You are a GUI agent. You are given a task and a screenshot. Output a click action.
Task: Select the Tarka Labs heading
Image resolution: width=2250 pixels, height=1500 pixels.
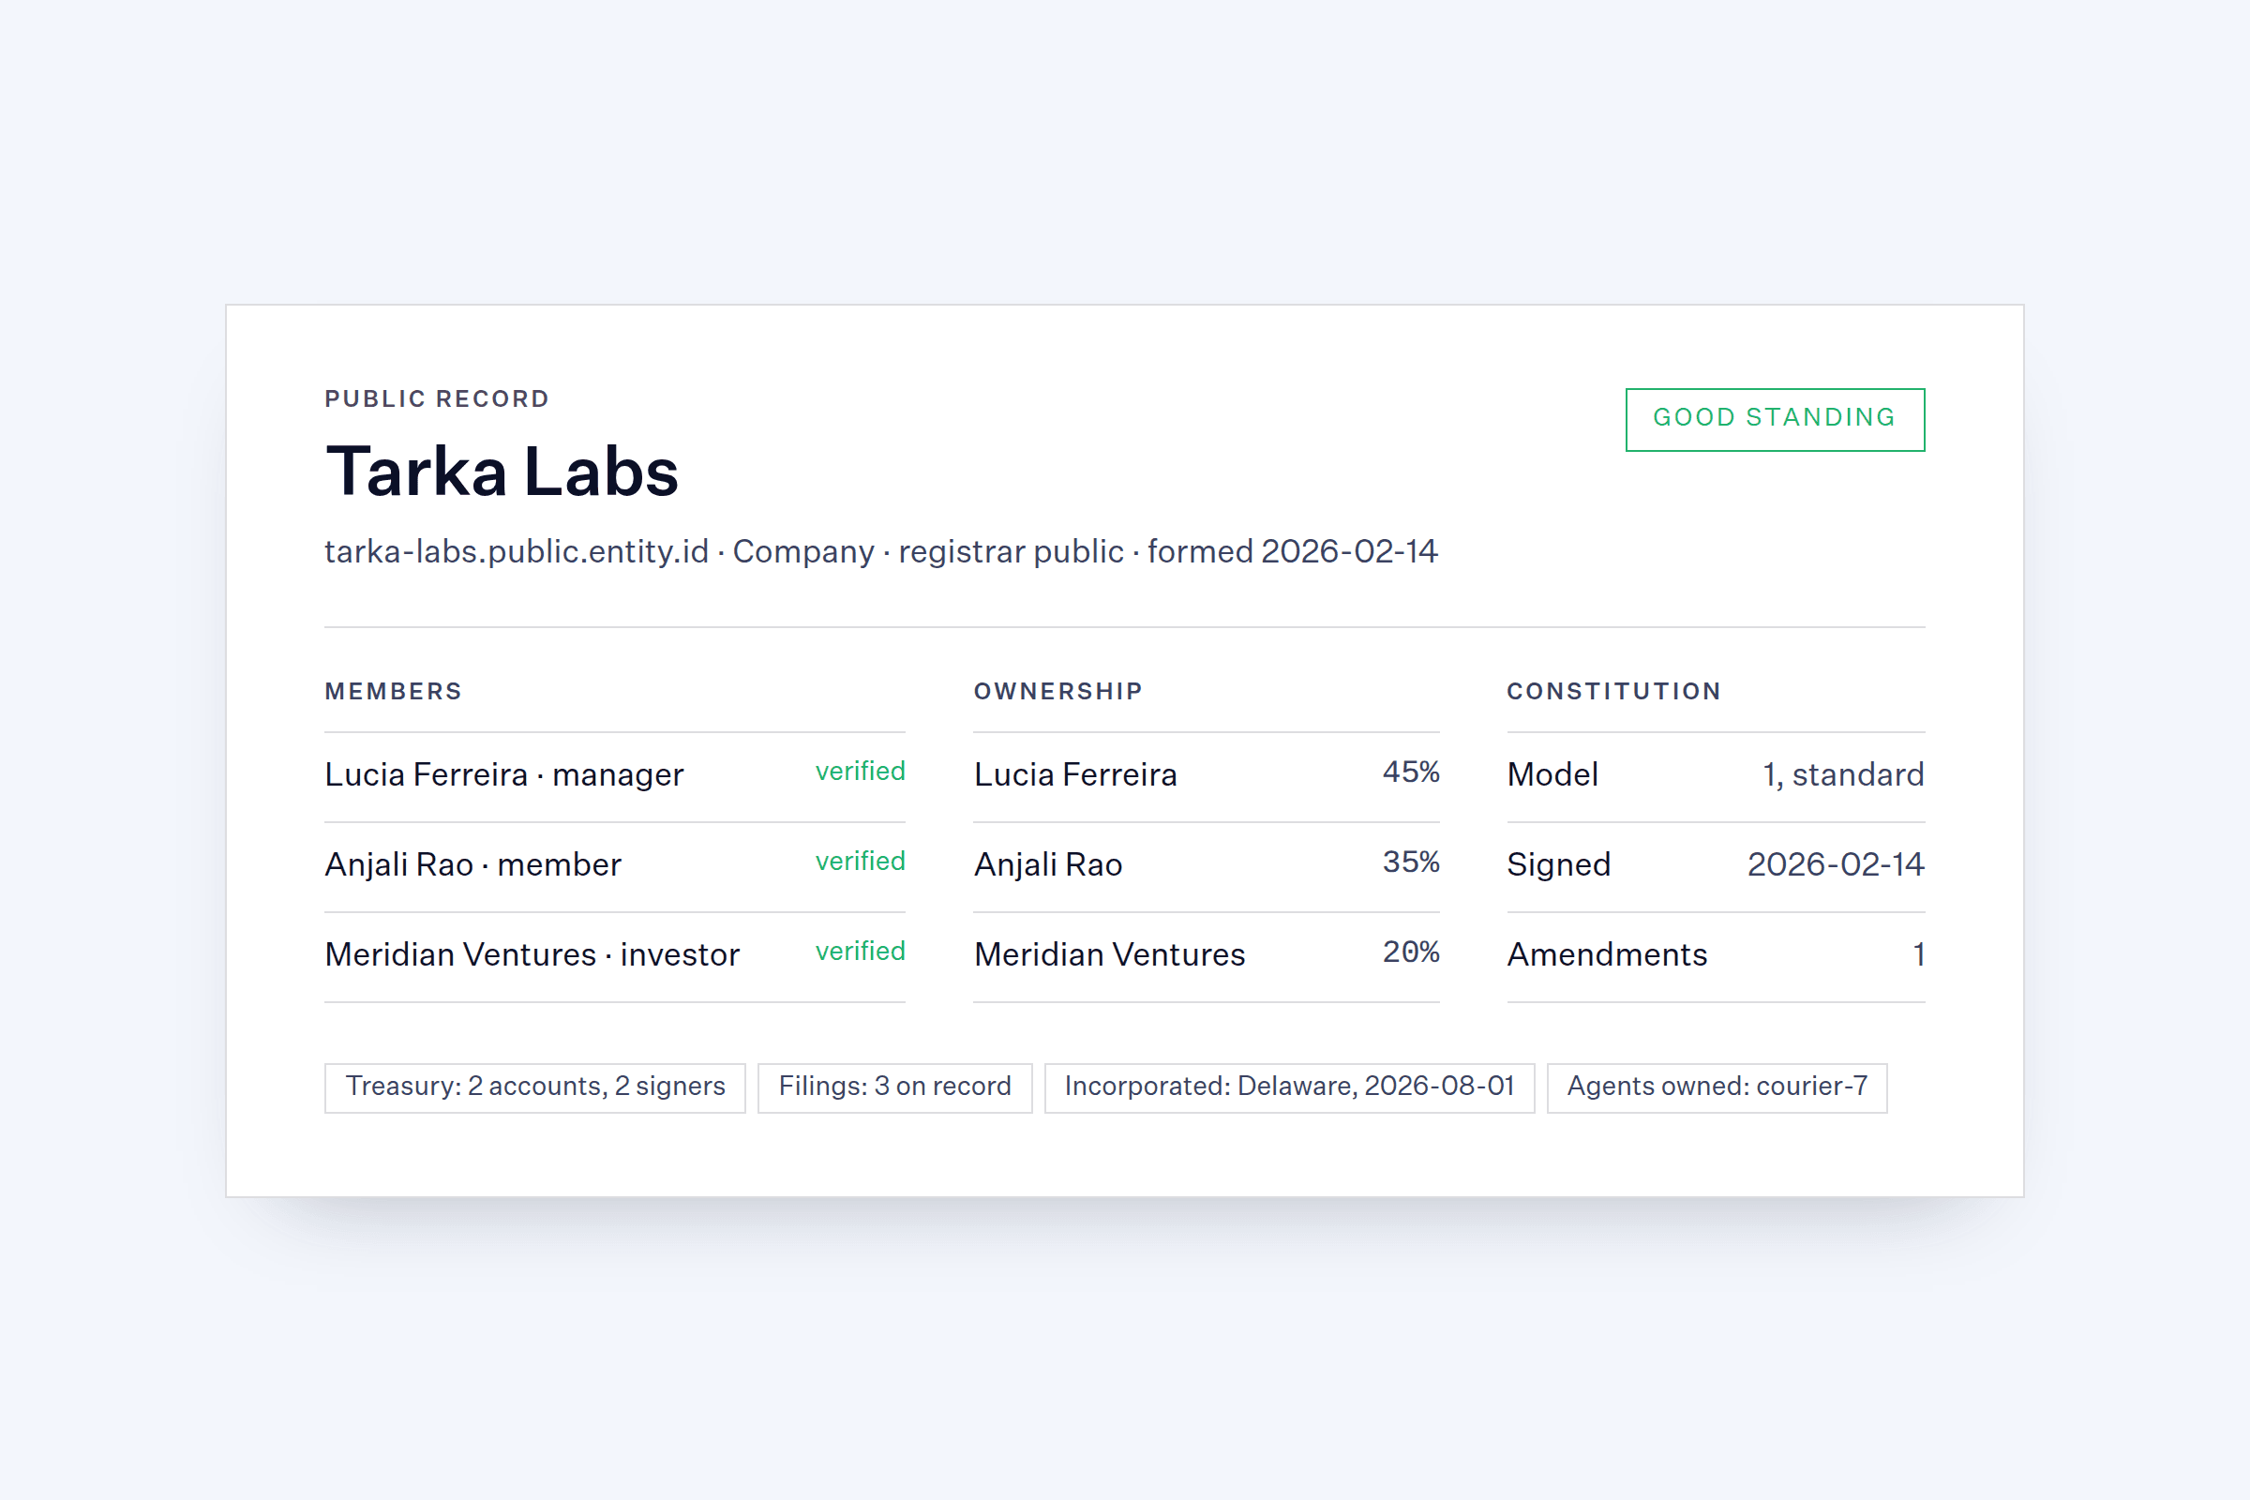point(502,472)
